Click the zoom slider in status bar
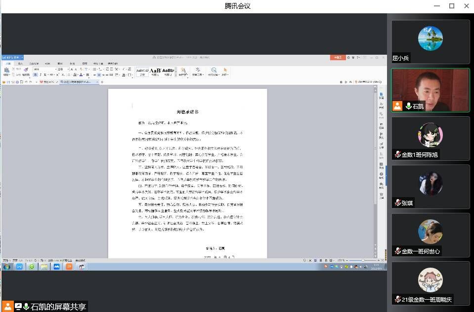Screen dimensions: 474x312 [x=363, y=260]
